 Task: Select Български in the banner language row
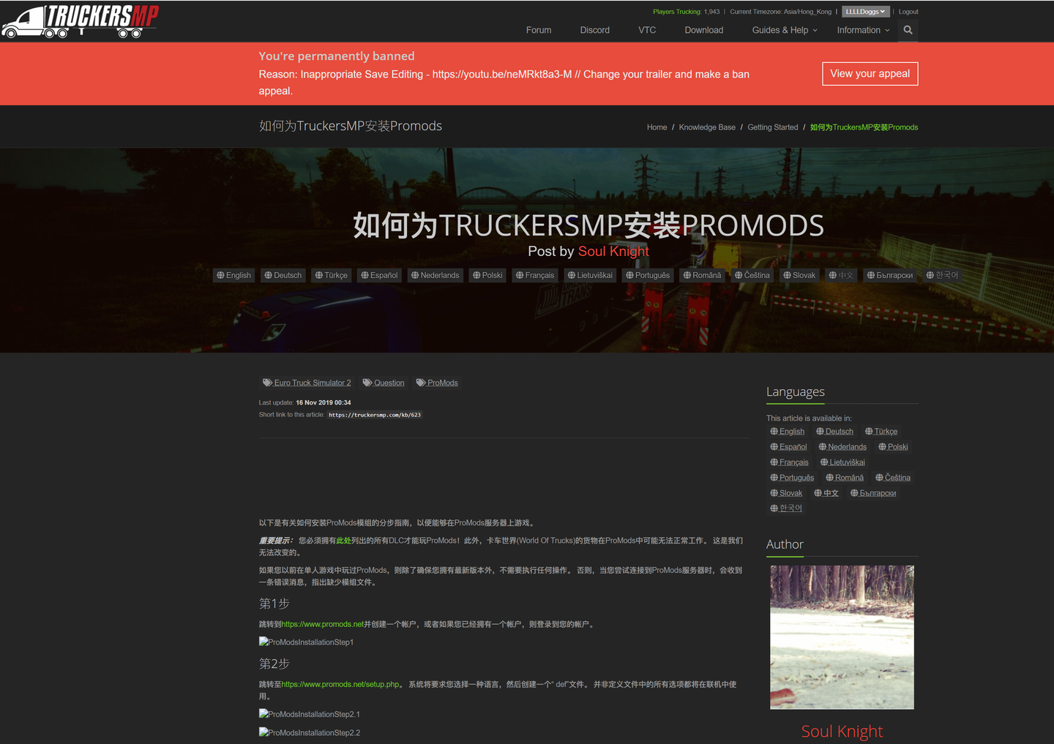point(890,275)
